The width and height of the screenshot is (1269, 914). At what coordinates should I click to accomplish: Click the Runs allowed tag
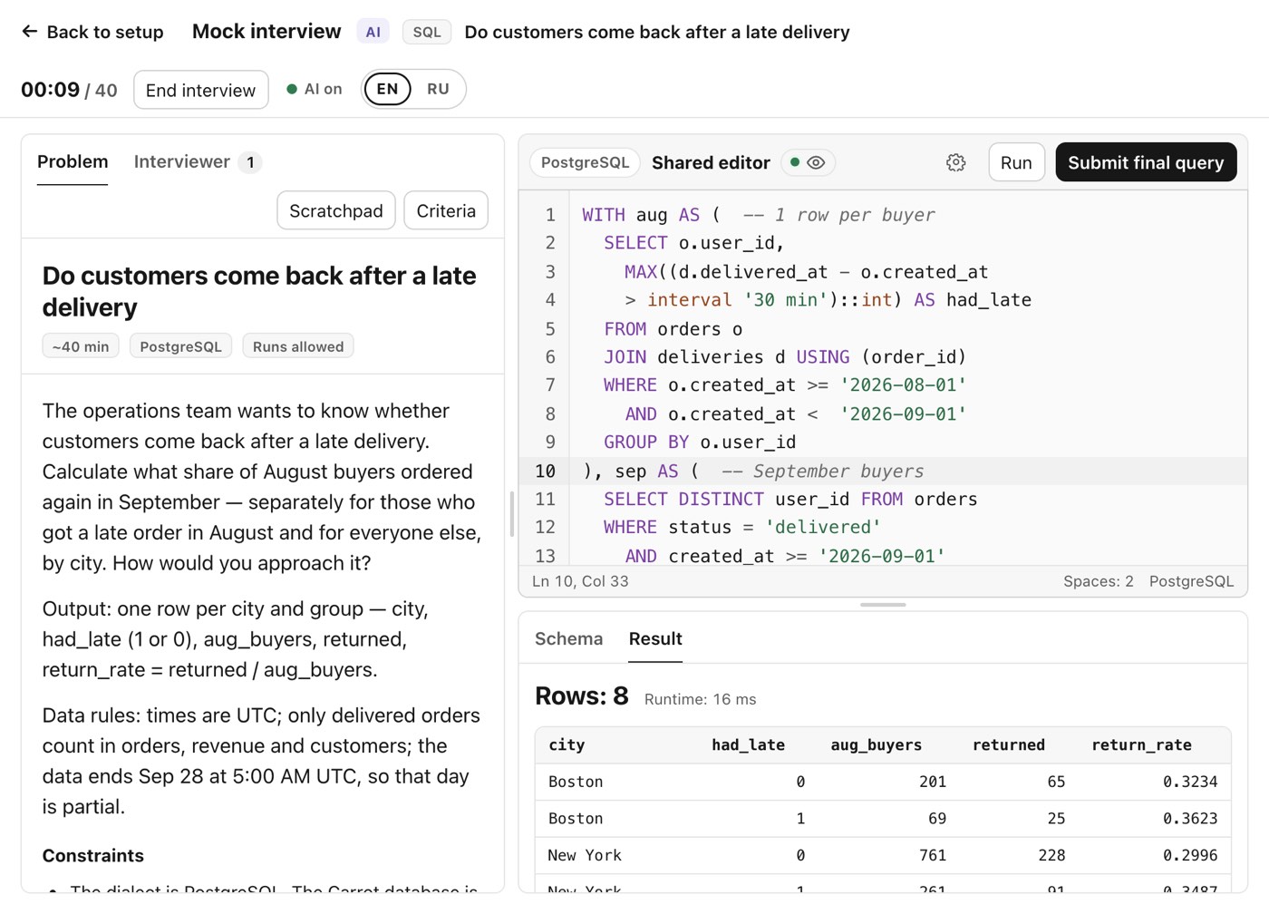point(298,346)
